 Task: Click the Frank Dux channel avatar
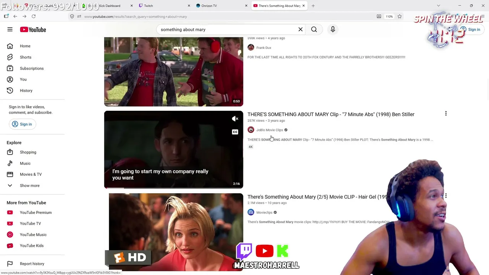(x=251, y=47)
